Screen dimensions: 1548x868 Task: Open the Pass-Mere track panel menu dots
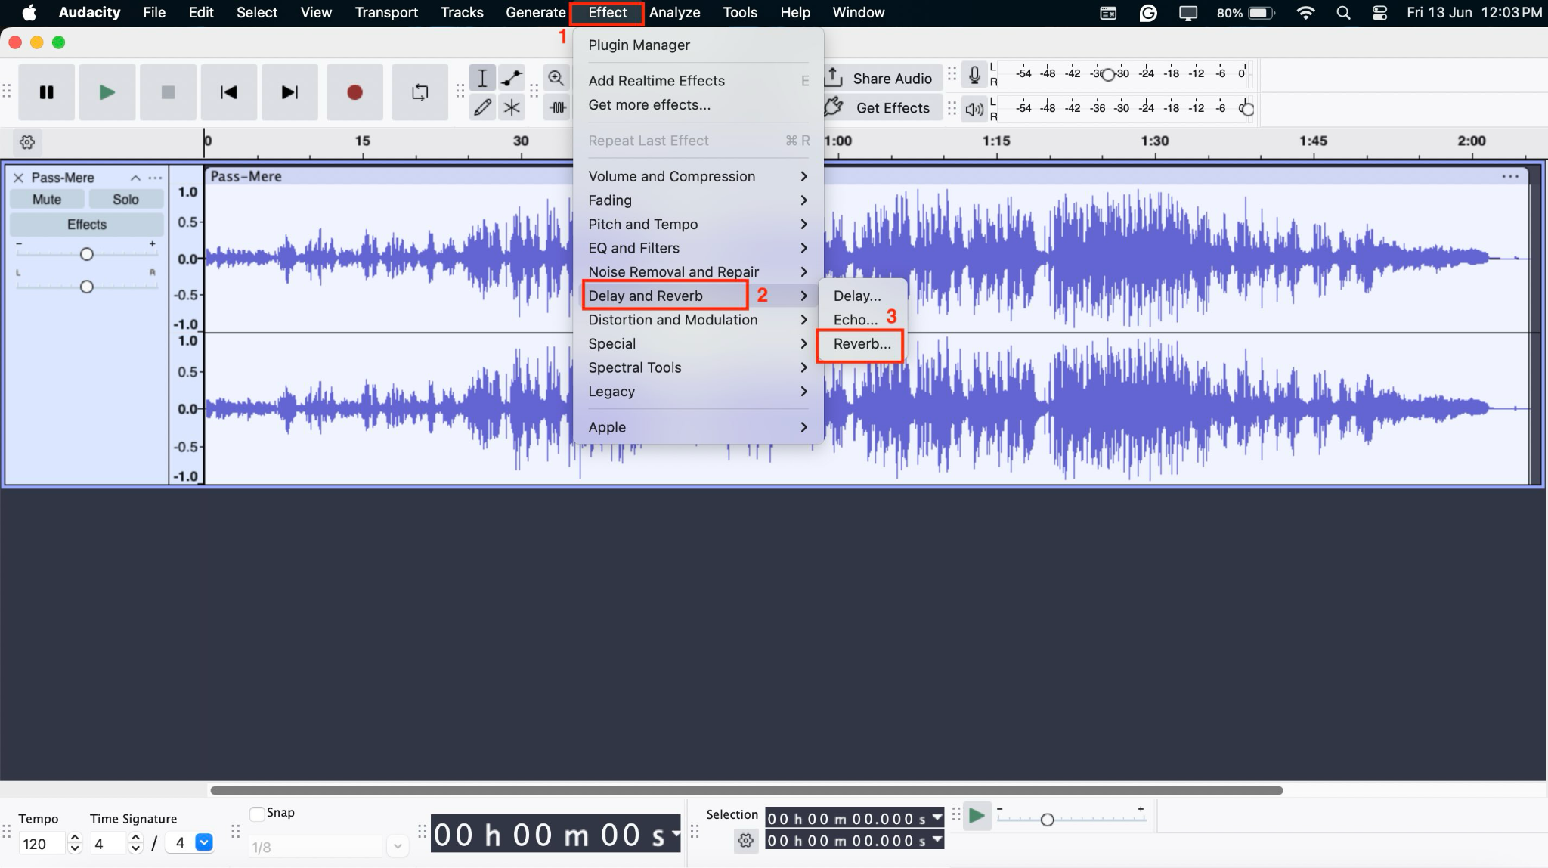(156, 178)
